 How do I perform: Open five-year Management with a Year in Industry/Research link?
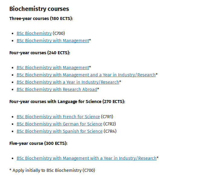click(x=87, y=158)
